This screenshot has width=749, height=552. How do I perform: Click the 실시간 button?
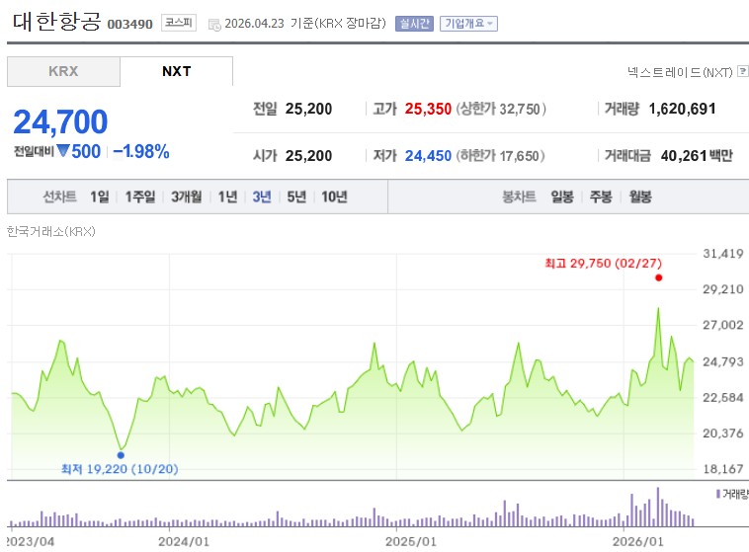coord(414,24)
